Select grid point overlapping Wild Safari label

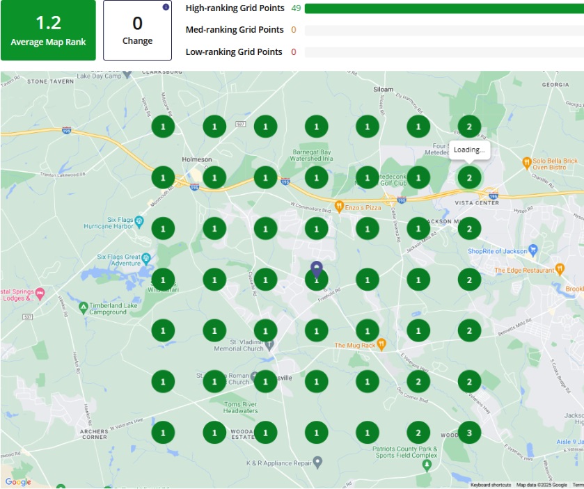point(163,280)
